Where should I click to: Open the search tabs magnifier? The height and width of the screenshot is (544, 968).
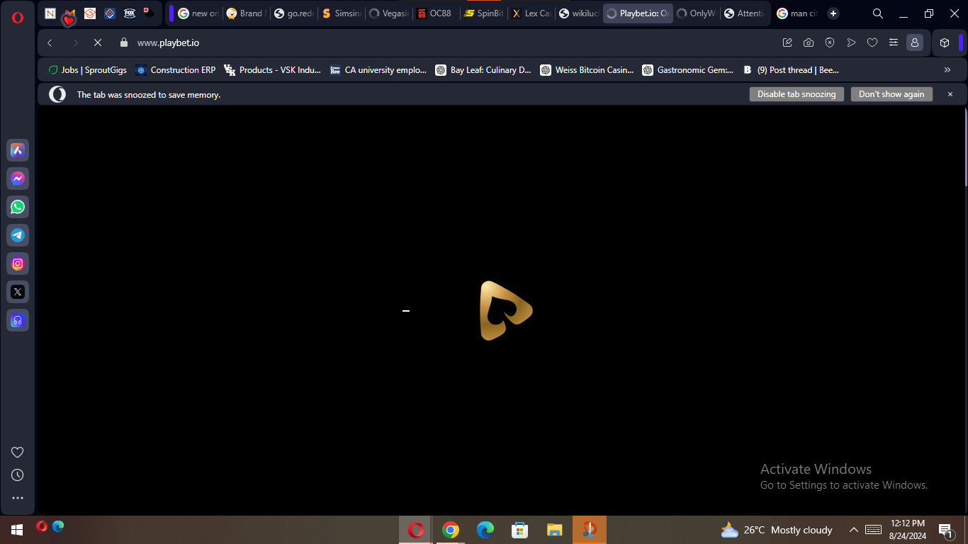[878, 13]
